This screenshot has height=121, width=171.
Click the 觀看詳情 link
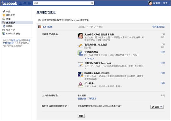pos(82,99)
